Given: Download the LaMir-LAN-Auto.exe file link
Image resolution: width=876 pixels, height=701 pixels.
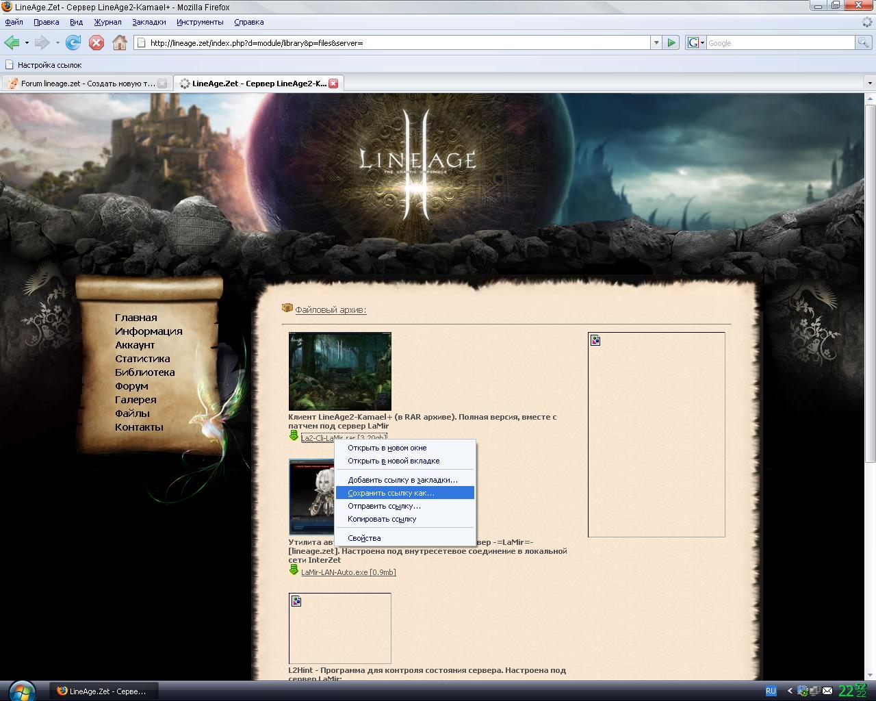Looking at the screenshot, I should [x=348, y=572].
